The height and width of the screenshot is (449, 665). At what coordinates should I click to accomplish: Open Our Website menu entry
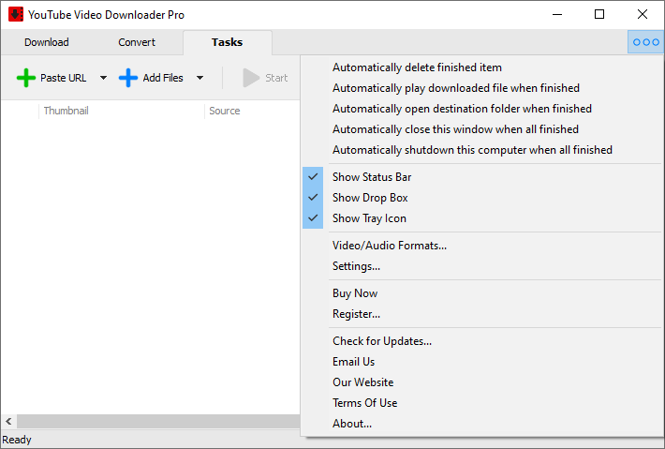coord(481,382)
